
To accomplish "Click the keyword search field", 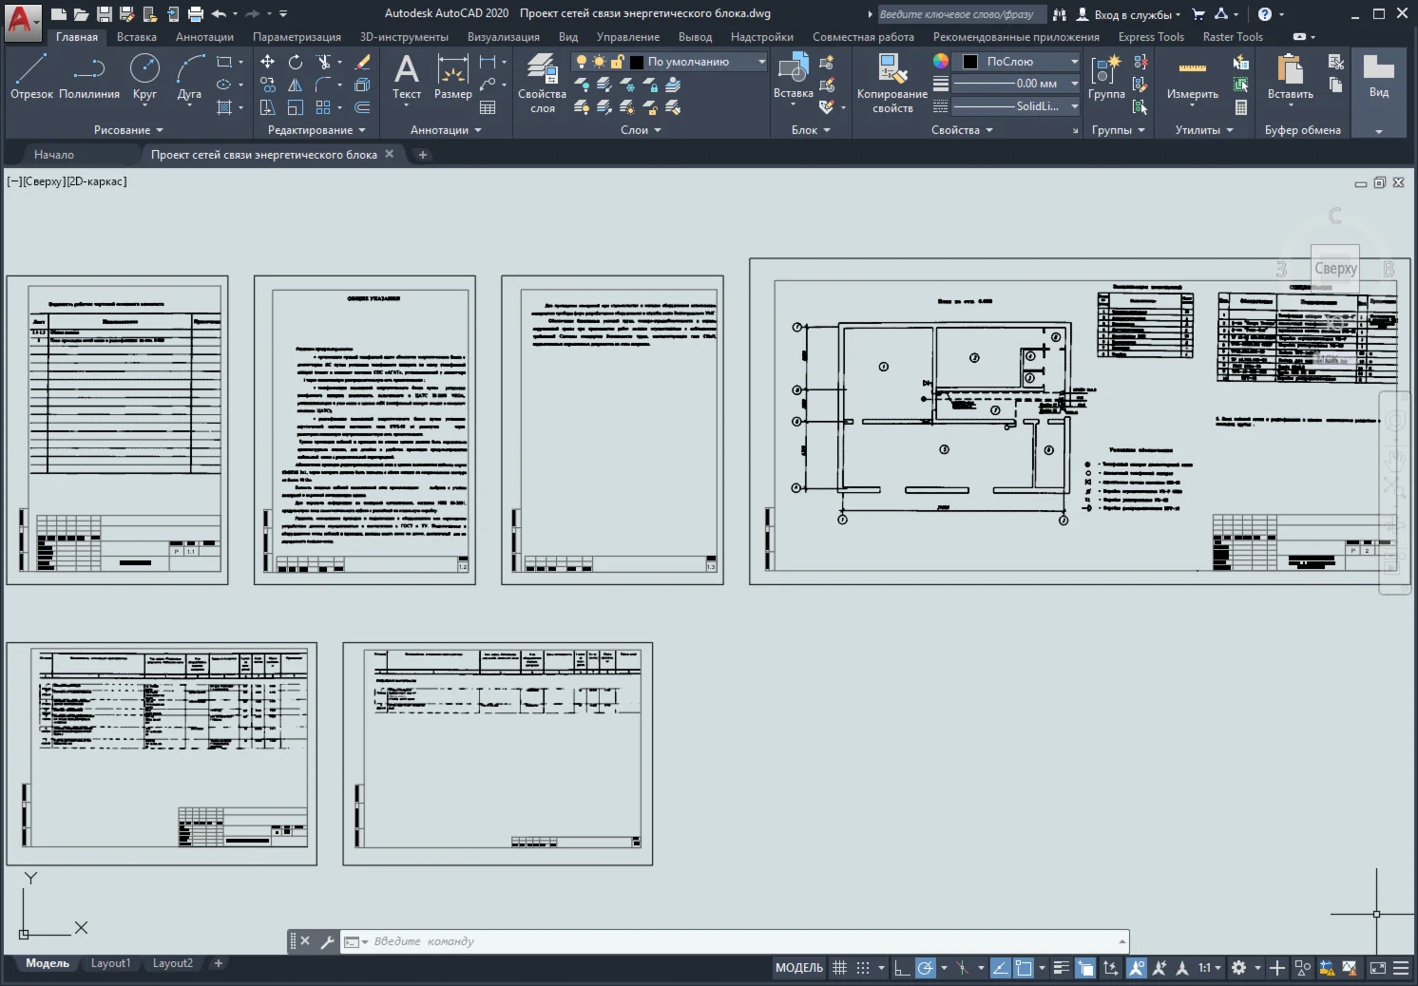I will point(961,14).
